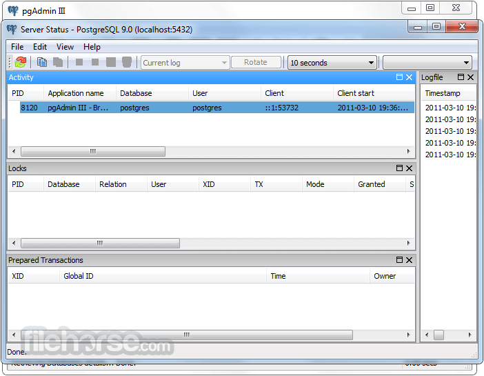
Task: Click the Logfile scrollbar right arrow
Action: click(x=470, y=335)
